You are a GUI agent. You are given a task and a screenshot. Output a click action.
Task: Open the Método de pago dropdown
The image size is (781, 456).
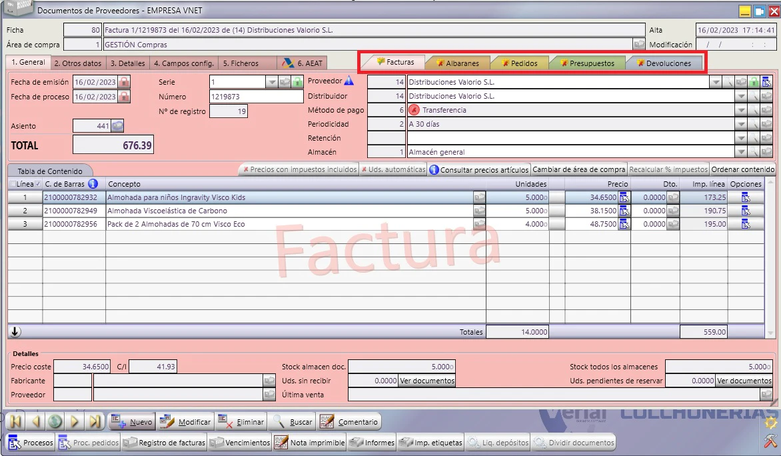click(x=741, y=110)
